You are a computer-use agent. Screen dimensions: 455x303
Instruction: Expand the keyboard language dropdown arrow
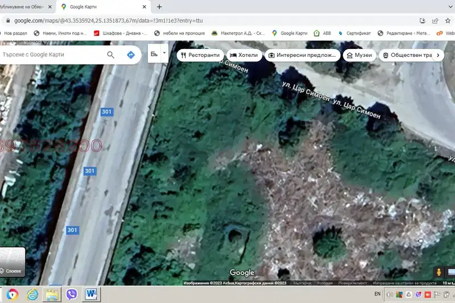(x=164, y=53)
